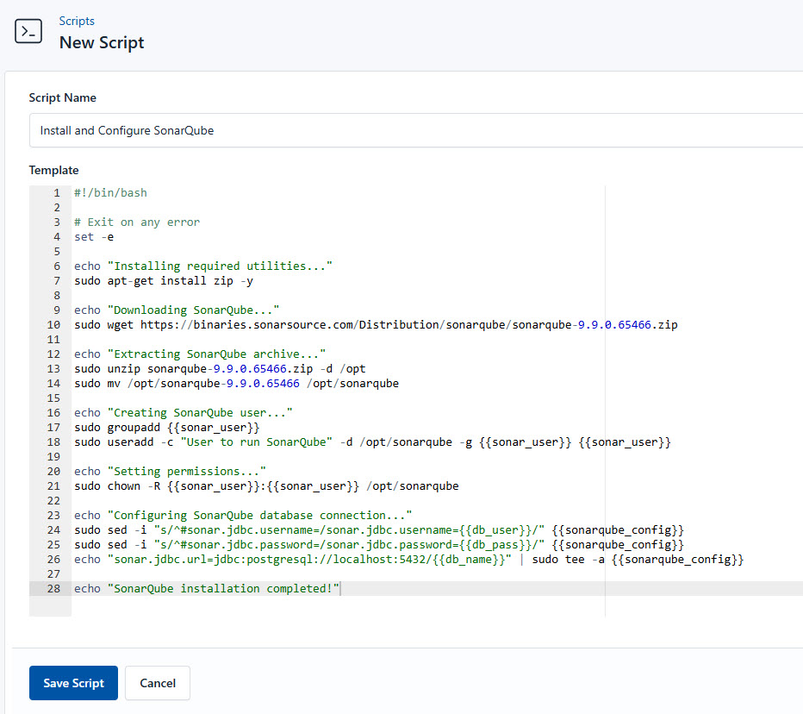The image size is (803, 714).
Task: Click line number 10 in the gutter
Action: coord(53,324)
